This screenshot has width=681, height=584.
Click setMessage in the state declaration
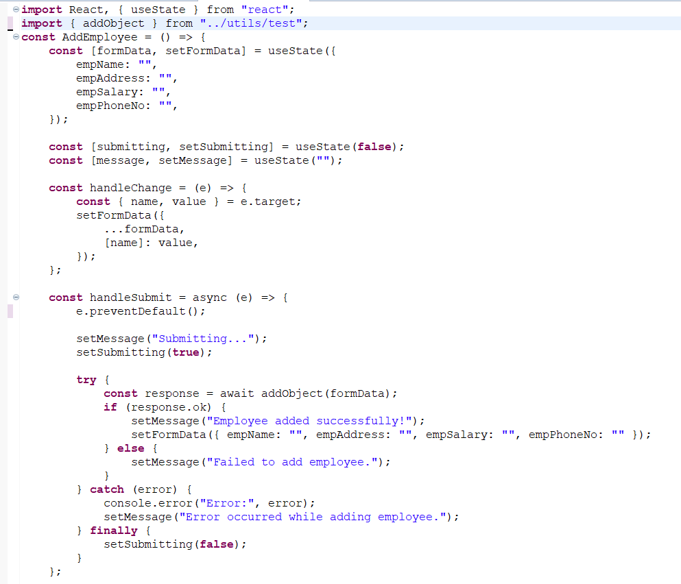click(193, 160)
